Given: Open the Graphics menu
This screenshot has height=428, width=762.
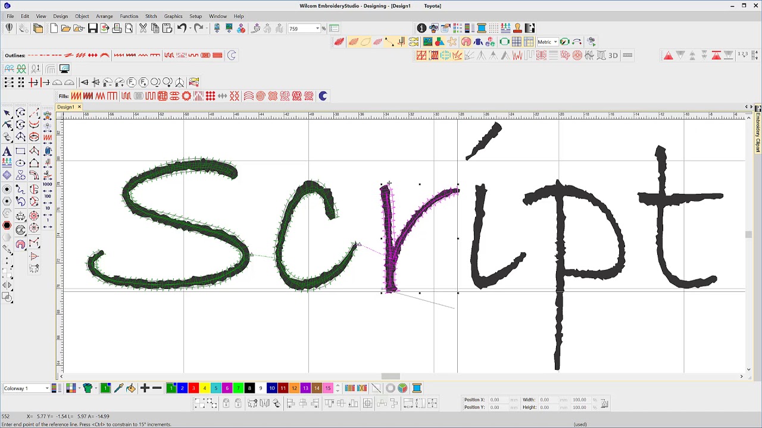Looking at the screenshot, I should pos(173,16).
